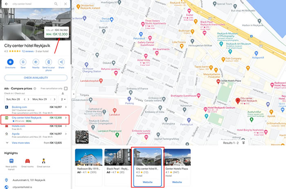Screen dimensions: 286x189
Task: Click the search magnifier icon
Action: pyautogui.click(x=56, y=4)
